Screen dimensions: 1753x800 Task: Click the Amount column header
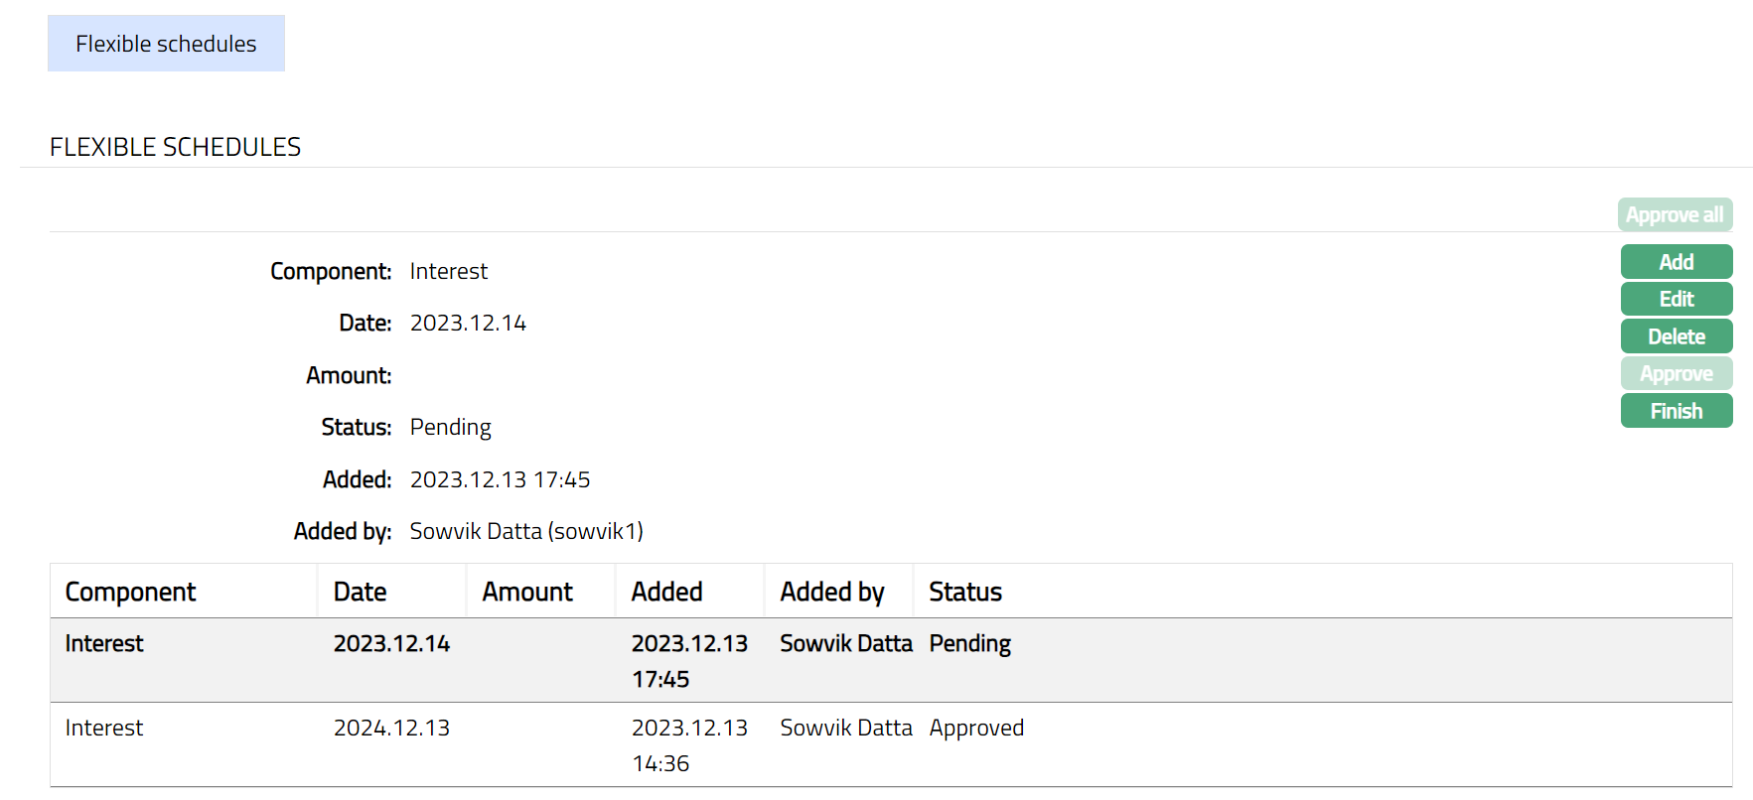pyautogui.click(x=527, y=592)
